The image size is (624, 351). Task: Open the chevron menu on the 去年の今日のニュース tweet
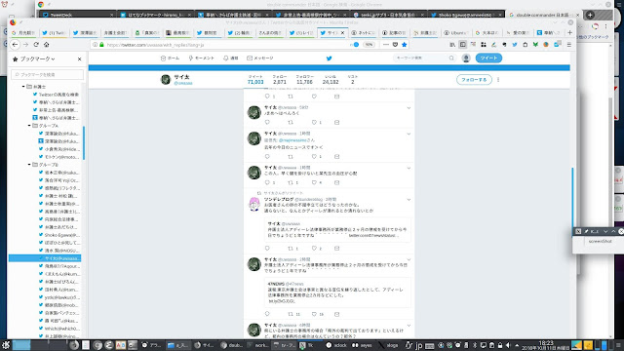tap(409, 135)
